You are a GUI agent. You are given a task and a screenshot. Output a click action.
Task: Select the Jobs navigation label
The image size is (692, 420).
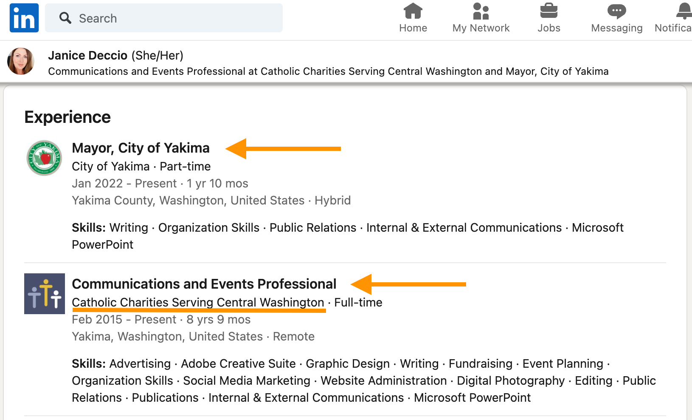click(549, 28)
